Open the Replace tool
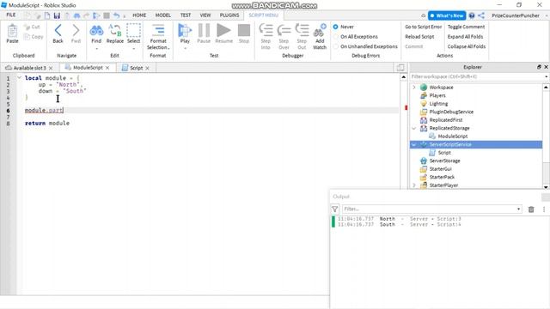This screenshot has width=550, height=309. pyautogui.click(x=114, y=31)
